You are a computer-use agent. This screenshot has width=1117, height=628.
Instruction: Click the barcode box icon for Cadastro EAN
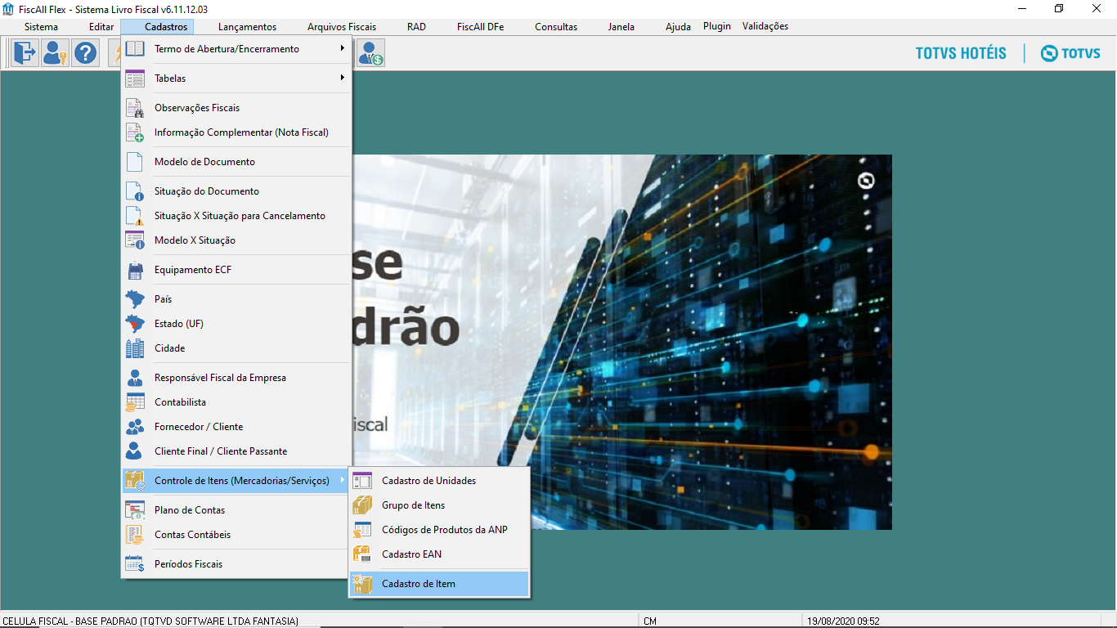[x=362, y=554]
